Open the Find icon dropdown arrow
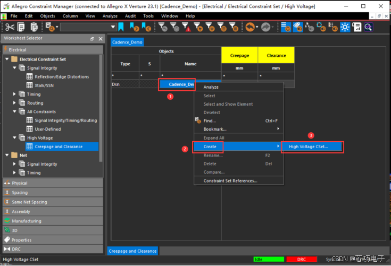 (x=57, y=27)
